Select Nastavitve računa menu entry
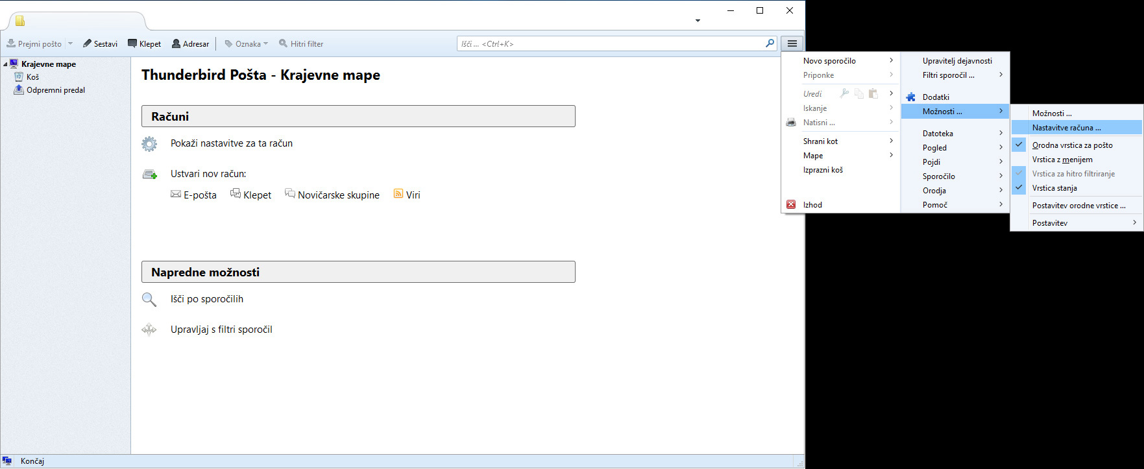 [x=1077, y=128]
